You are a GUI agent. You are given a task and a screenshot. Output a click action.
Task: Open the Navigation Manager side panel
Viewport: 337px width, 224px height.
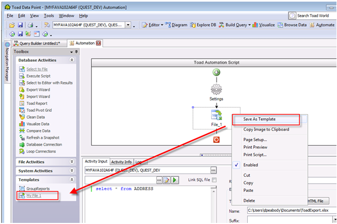(x=7, y=62)
